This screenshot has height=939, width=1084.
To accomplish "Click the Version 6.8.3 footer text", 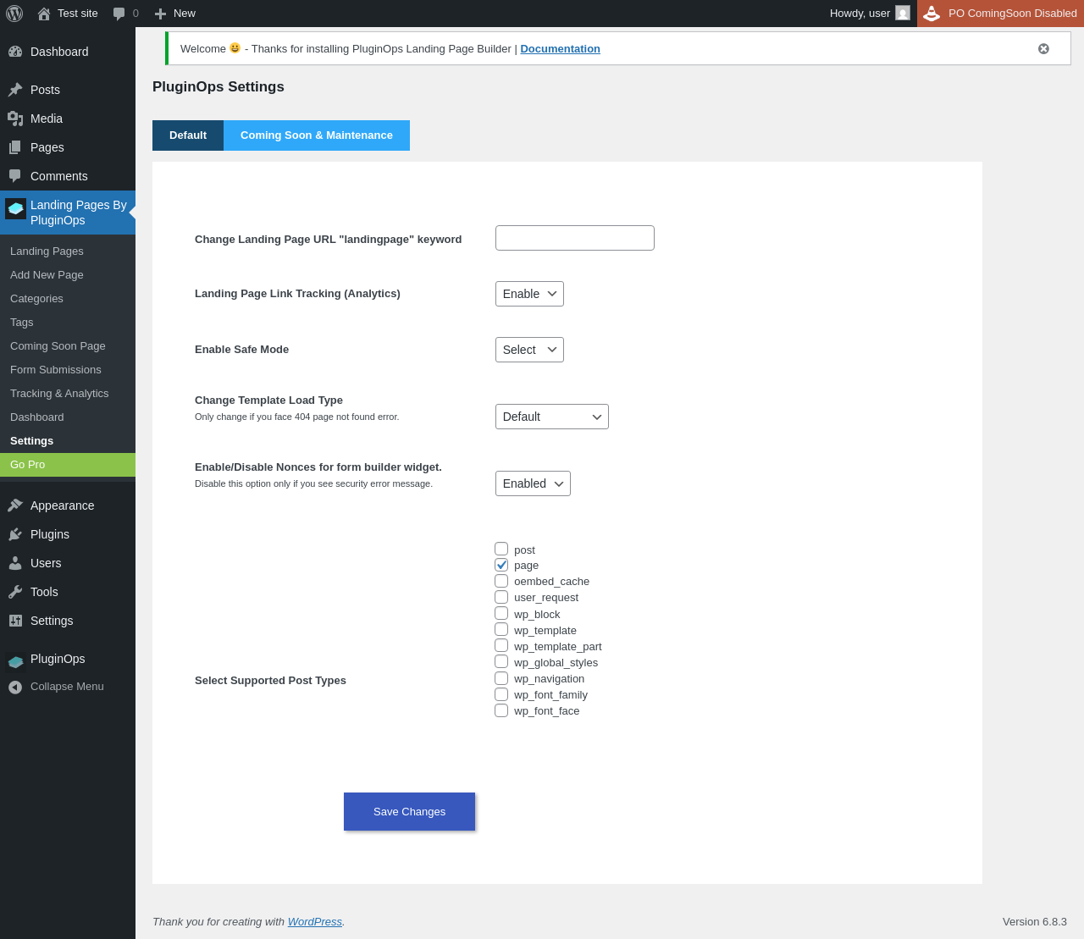I will tap(1035, 922).
